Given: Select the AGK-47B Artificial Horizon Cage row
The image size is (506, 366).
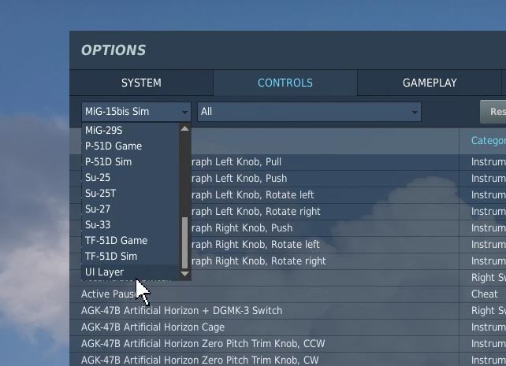Looking at the screenshot, I should [264, 327].
